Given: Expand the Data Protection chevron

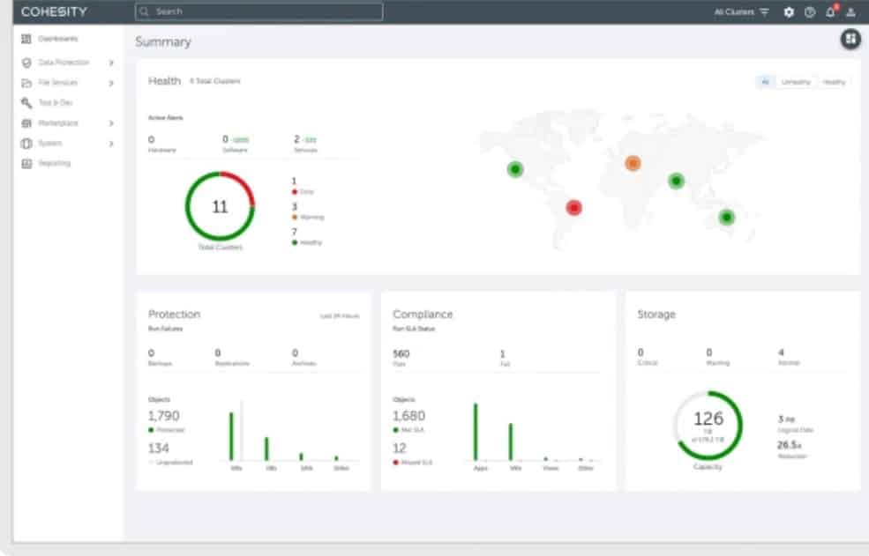Looking at the screenshot, I should 111,63.
